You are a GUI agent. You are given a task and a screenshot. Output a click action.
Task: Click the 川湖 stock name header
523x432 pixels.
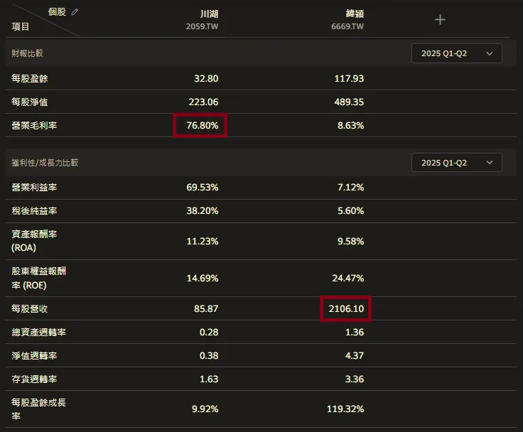pos(210,13)
